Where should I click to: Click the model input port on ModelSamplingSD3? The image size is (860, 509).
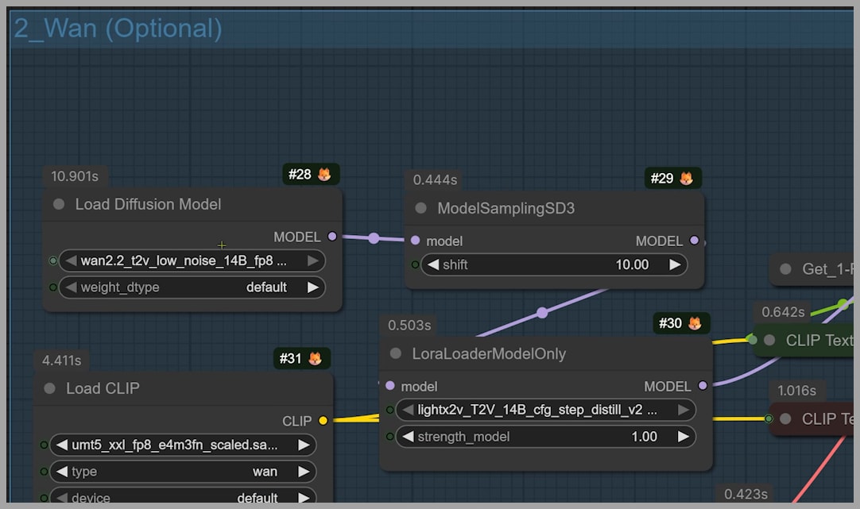pyautogui.click(x=415, y=241)
